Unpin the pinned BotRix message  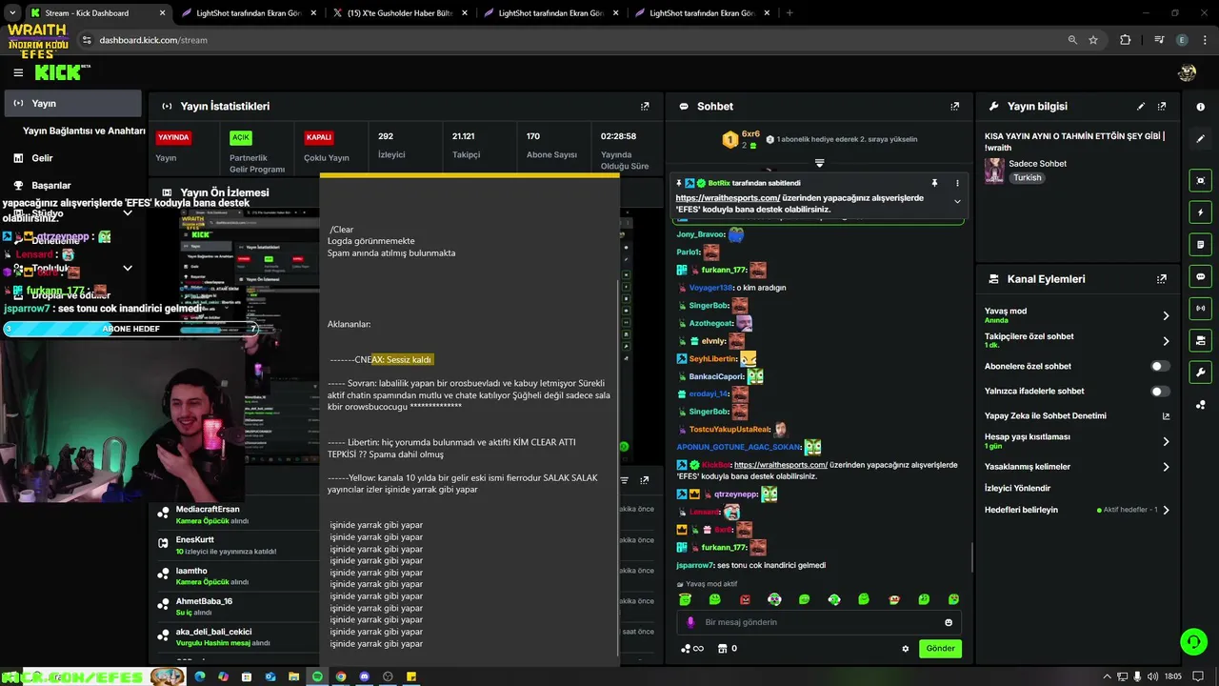pos(934,183)
